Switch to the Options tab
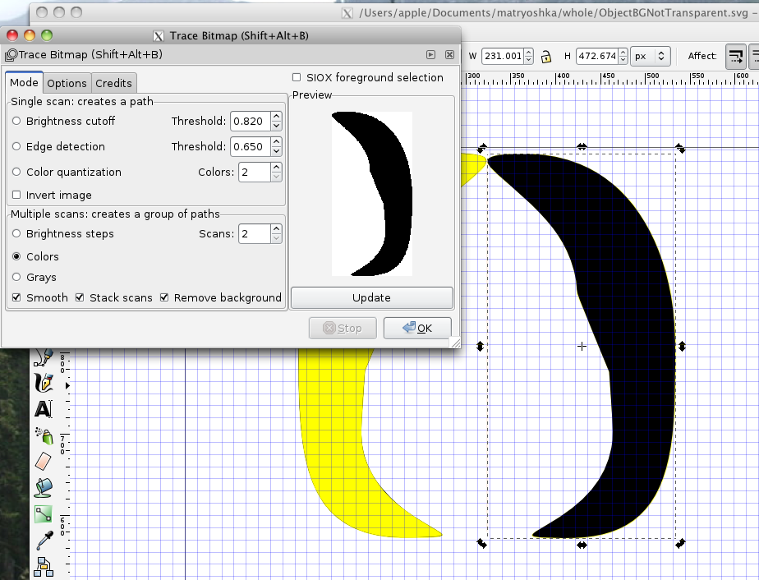Viewport: 759px width, 580px height. 67,83
